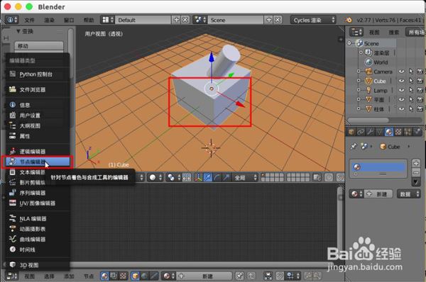This screenshot has height=282, width=426.
Task: Open the node editor Add menu
Action: (x=69, y=276)
